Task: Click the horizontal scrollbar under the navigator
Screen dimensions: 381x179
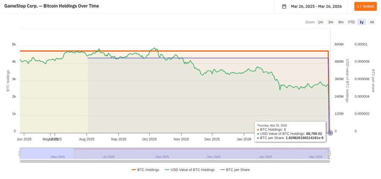Action: (175, 161)
